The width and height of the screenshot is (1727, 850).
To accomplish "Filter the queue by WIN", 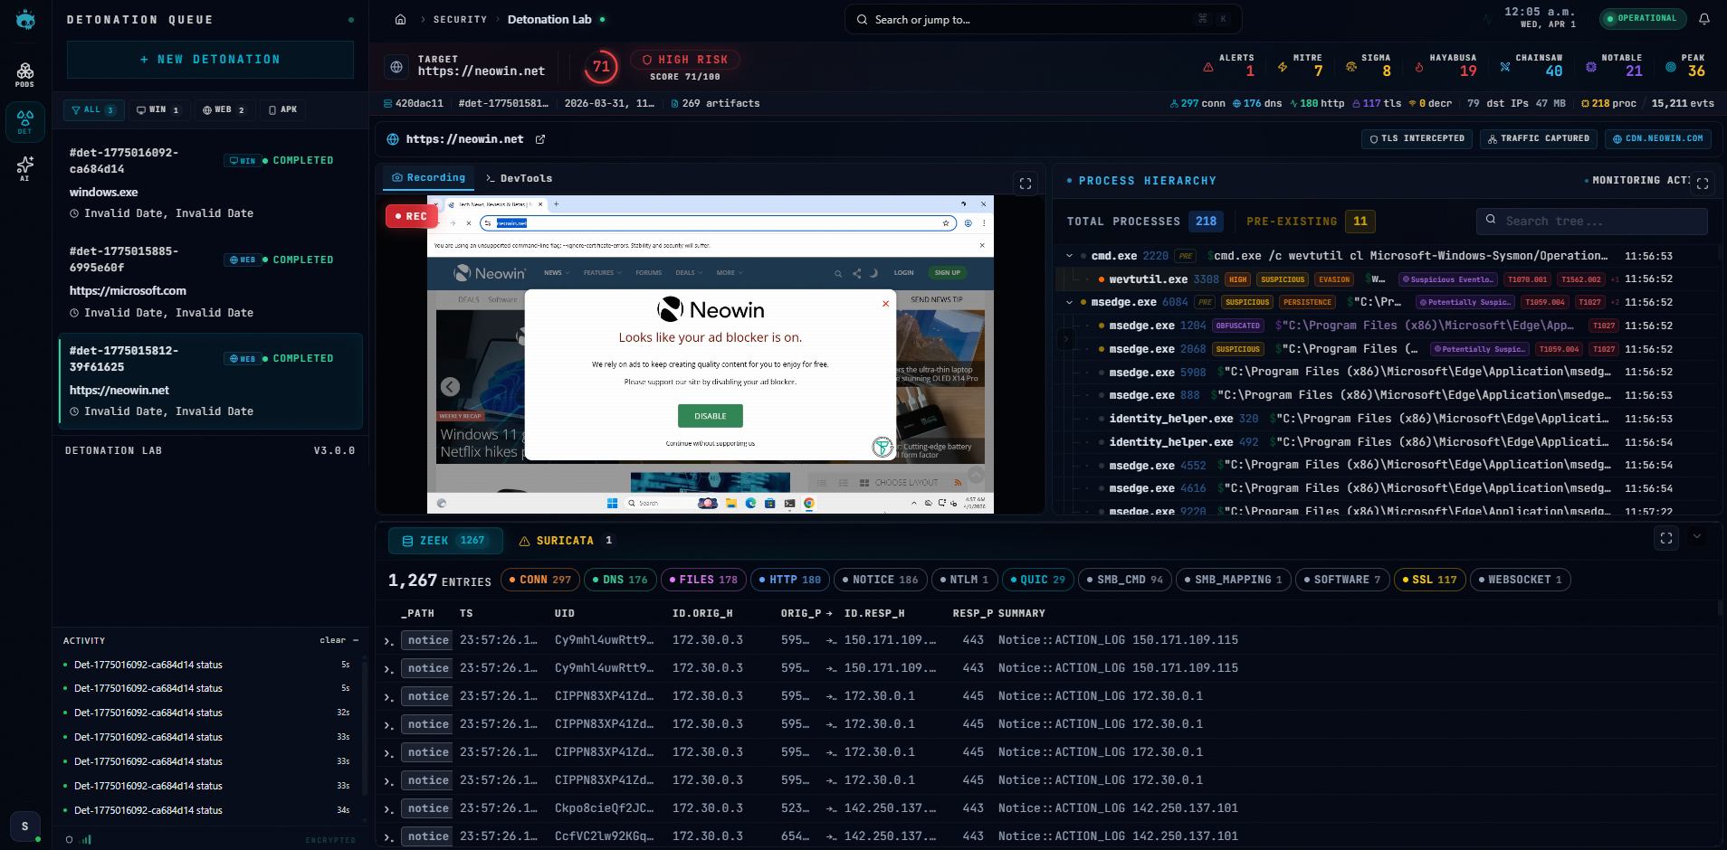I will click(x=157, y=110).
